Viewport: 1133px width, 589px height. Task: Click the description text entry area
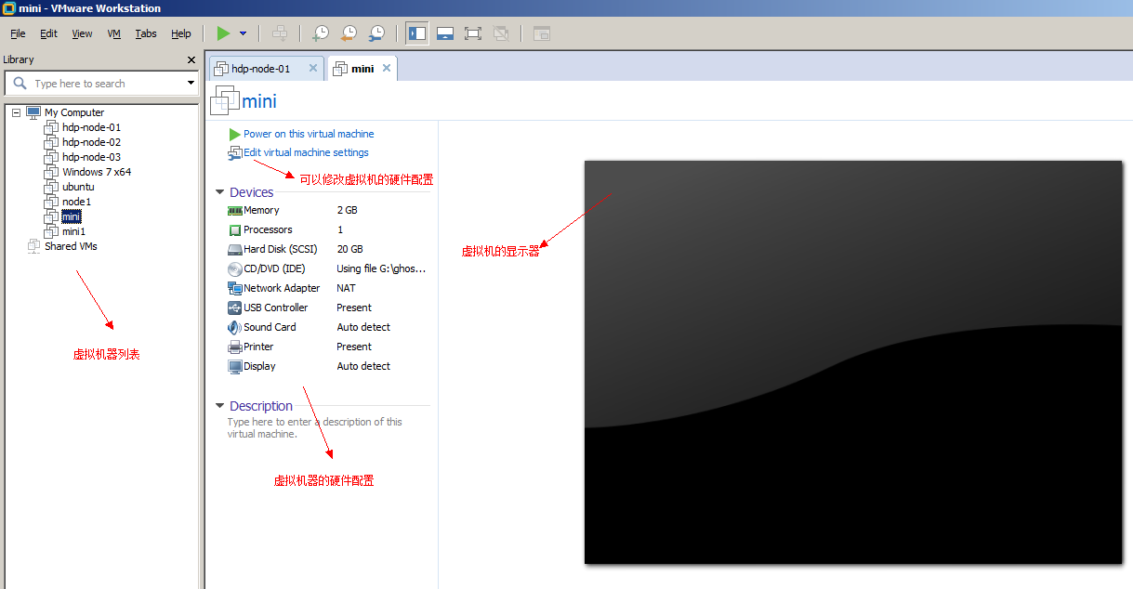point(315,427)
